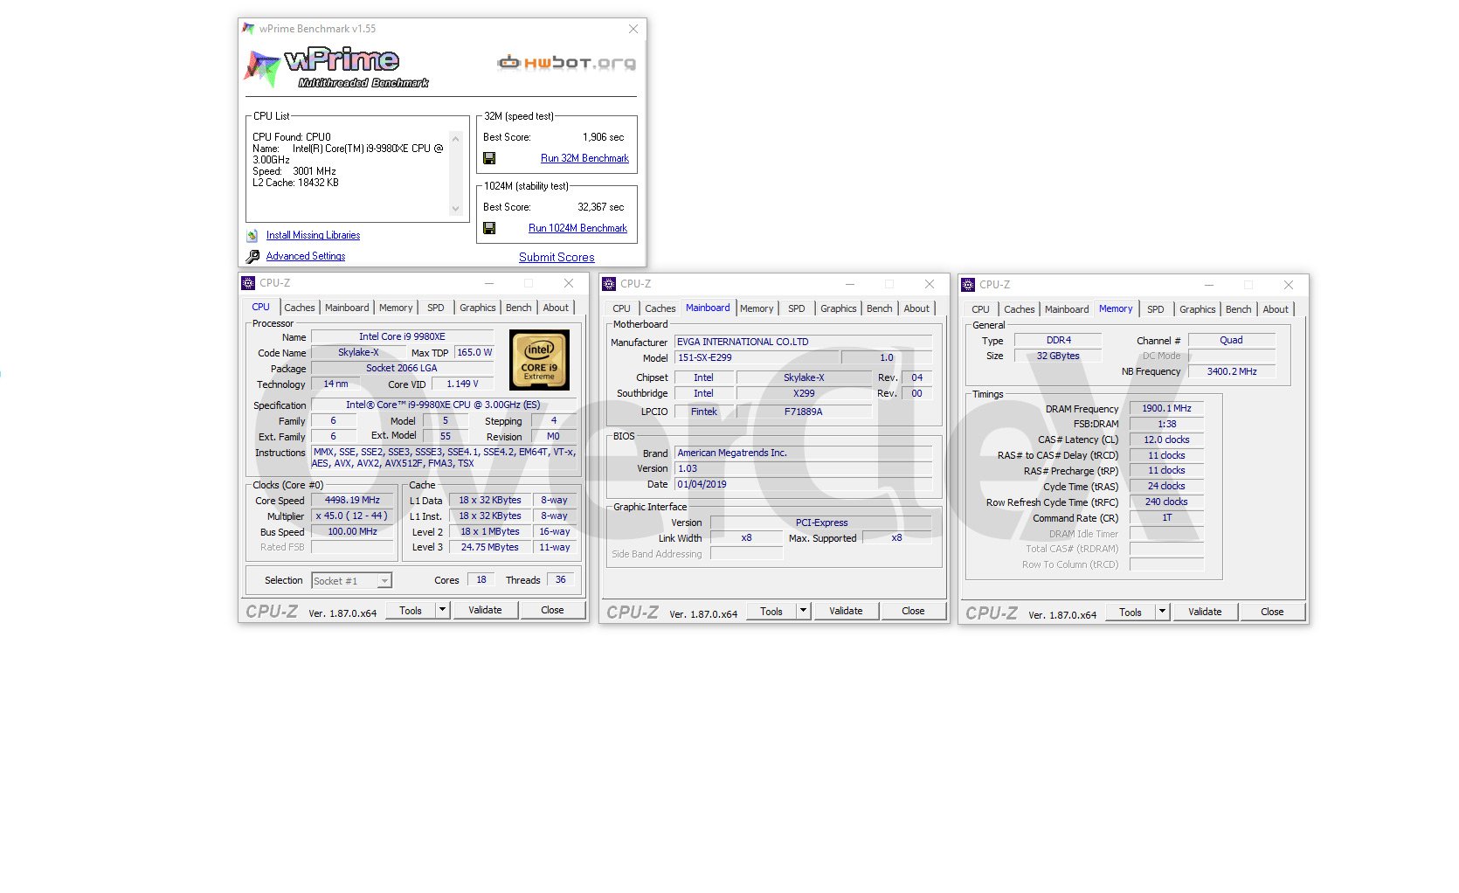Click Submit Scores link

click(x=557, y=257)
